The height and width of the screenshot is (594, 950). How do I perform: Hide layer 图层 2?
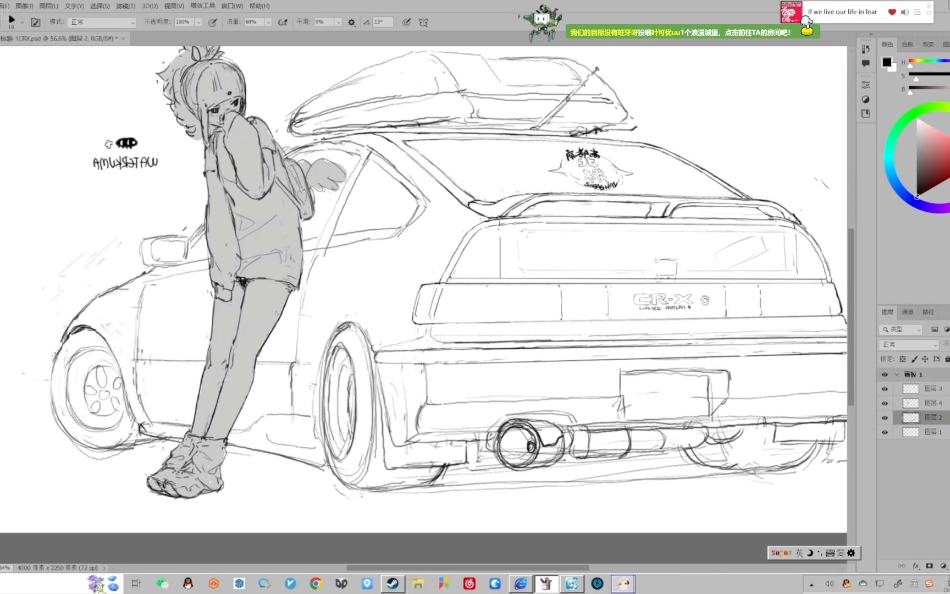tap(885, 417)
